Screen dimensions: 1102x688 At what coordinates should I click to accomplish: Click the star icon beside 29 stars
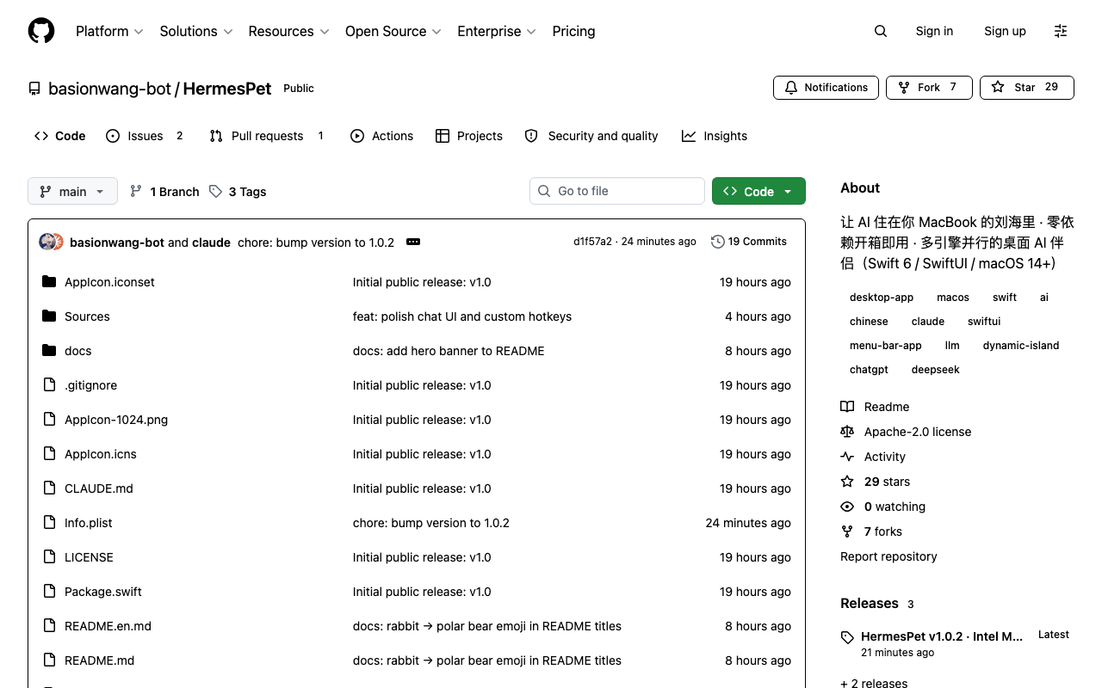tap(847, 482)
